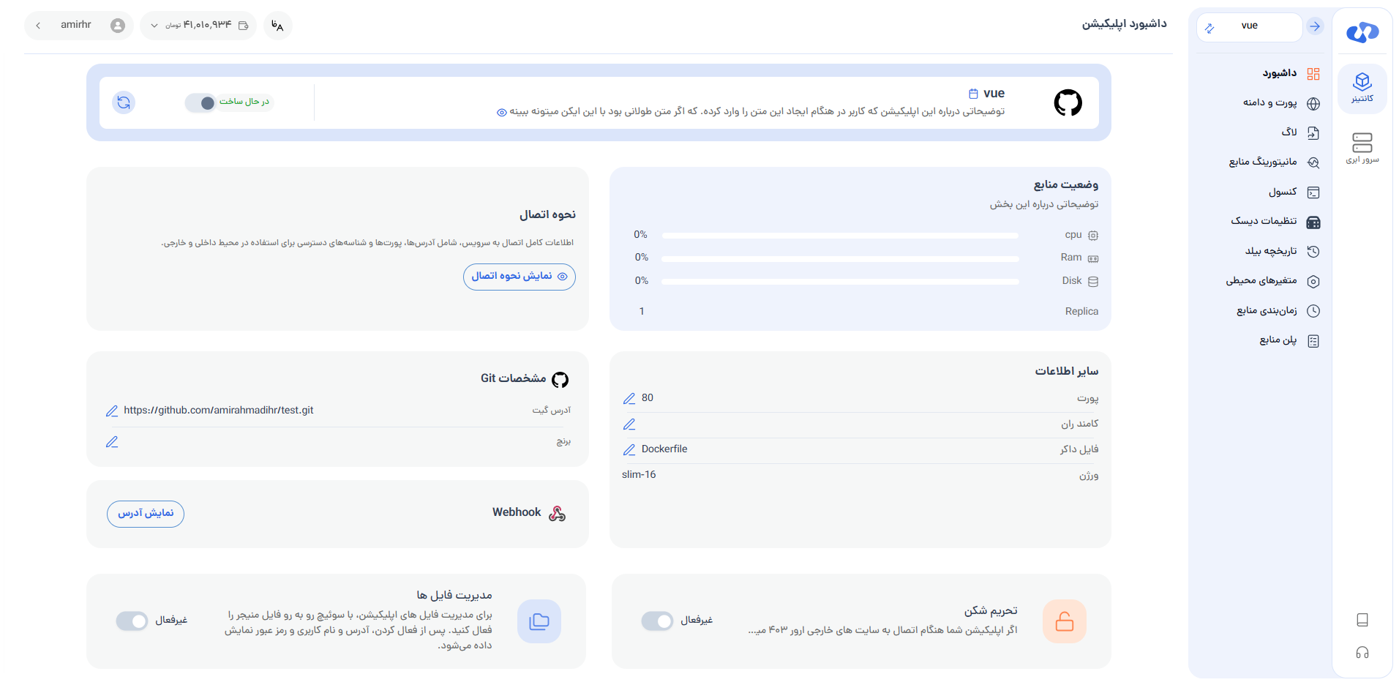Image resolution: width=1399 pixels, height=685 pixels.
Task: Open the amirhr user account menu
Action: 79,26
